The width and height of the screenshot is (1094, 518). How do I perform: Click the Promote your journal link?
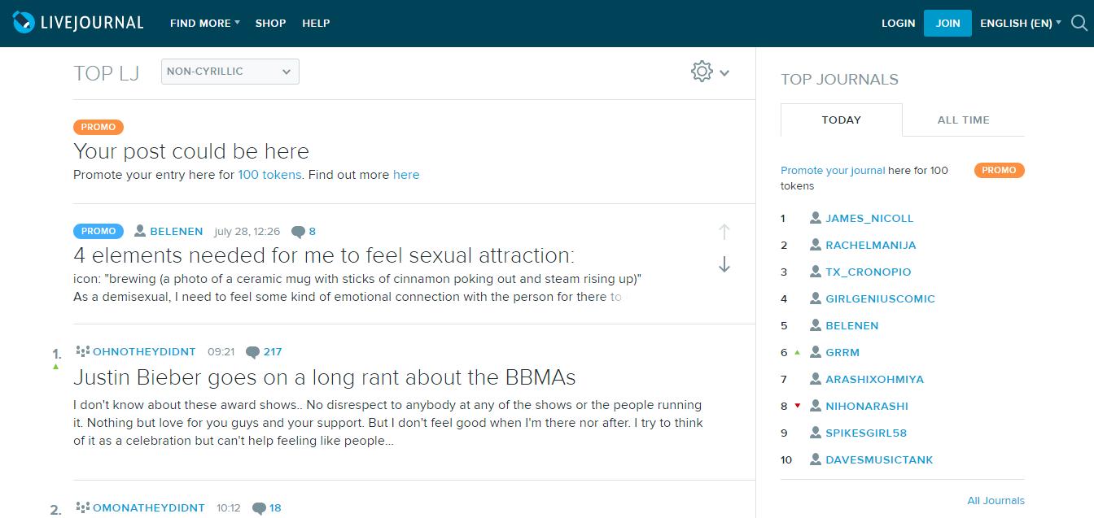click(x=833, y=170)
